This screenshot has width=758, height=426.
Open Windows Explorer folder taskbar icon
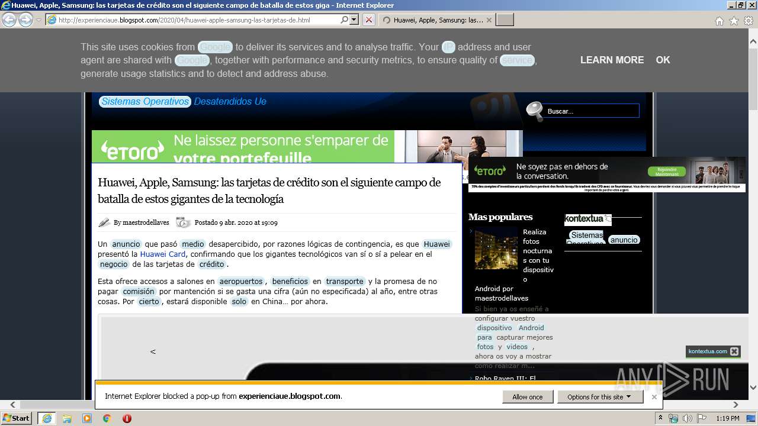pyautogui.click(x=67, y=418)
